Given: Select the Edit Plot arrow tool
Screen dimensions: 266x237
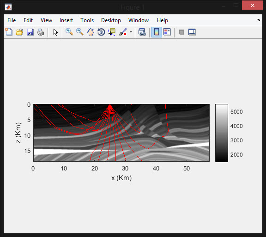Looking at the screenshot, I should tap(55, 32).
